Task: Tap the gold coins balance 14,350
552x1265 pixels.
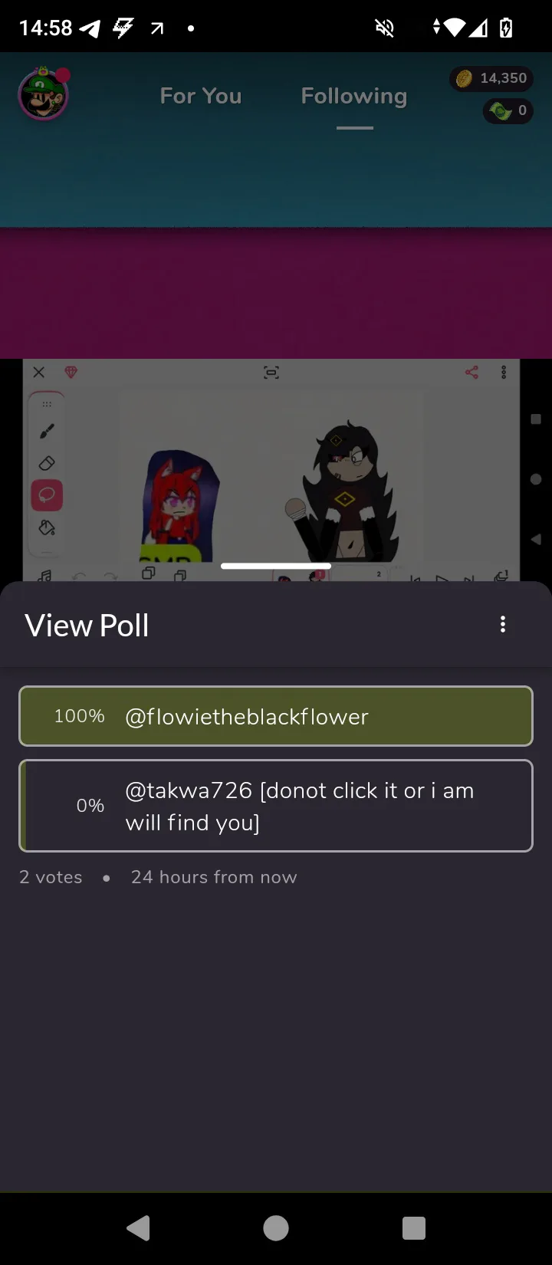Action: click(x=491, y=78)
